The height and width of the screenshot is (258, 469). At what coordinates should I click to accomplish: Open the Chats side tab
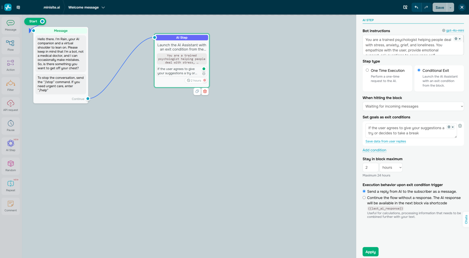pyautogui.click(x=466, y=219)
